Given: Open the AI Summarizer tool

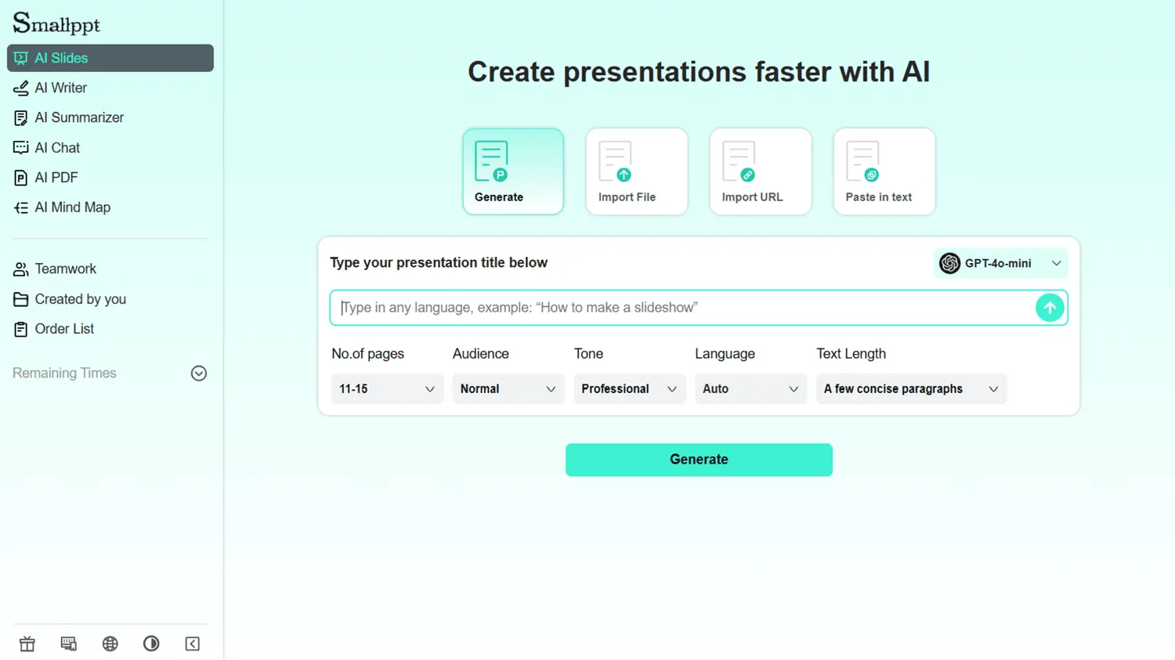Looking at the screenshot, I should pos(78,117).
